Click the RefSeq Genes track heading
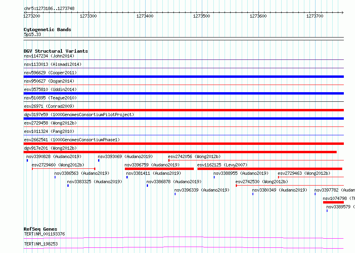Viewport: 355px width, 253px height. (x=40, y=229)
